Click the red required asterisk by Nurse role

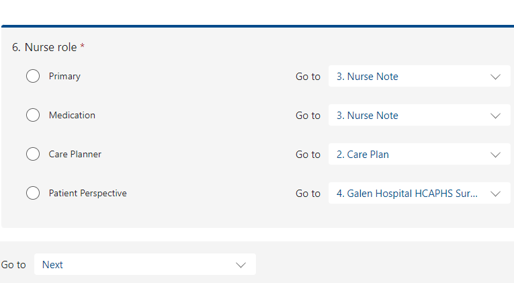(83, 46)
